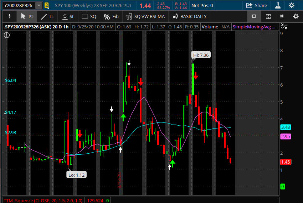Open the flask Edit Studies icon

point(277,5)
